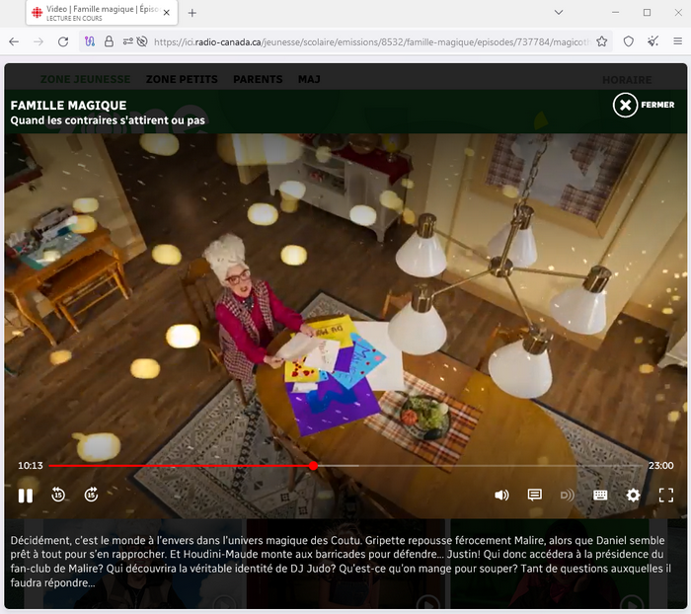Screen dimensions: 691x614
Task: Toggle described video audio icon
Action: [567, 496]
